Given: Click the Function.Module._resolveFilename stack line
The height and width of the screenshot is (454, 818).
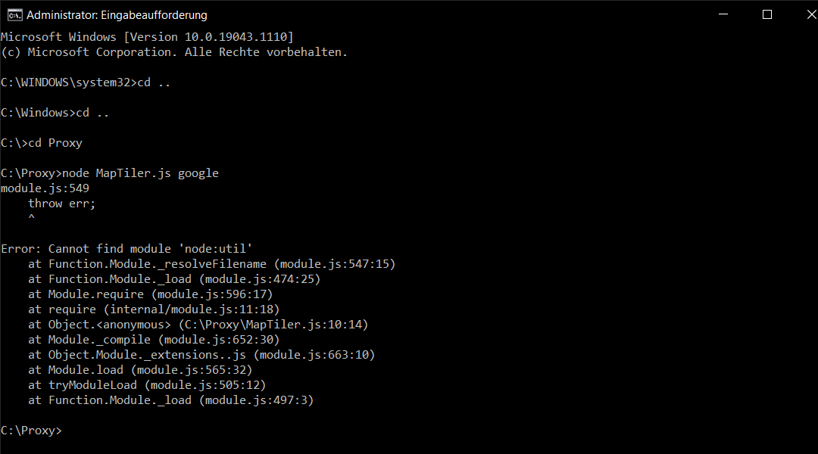Looking at the screenshot, I should pyautogui.click(x=212, y=264).
